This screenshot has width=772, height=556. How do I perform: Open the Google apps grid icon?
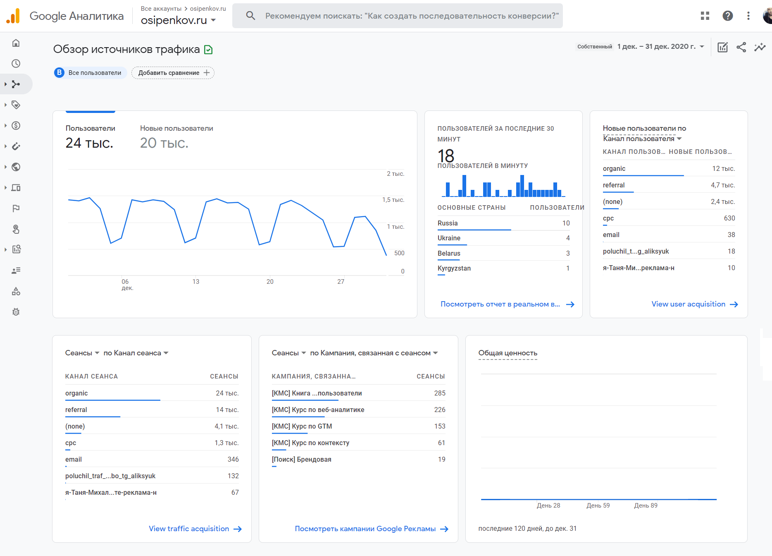point(705,16)
